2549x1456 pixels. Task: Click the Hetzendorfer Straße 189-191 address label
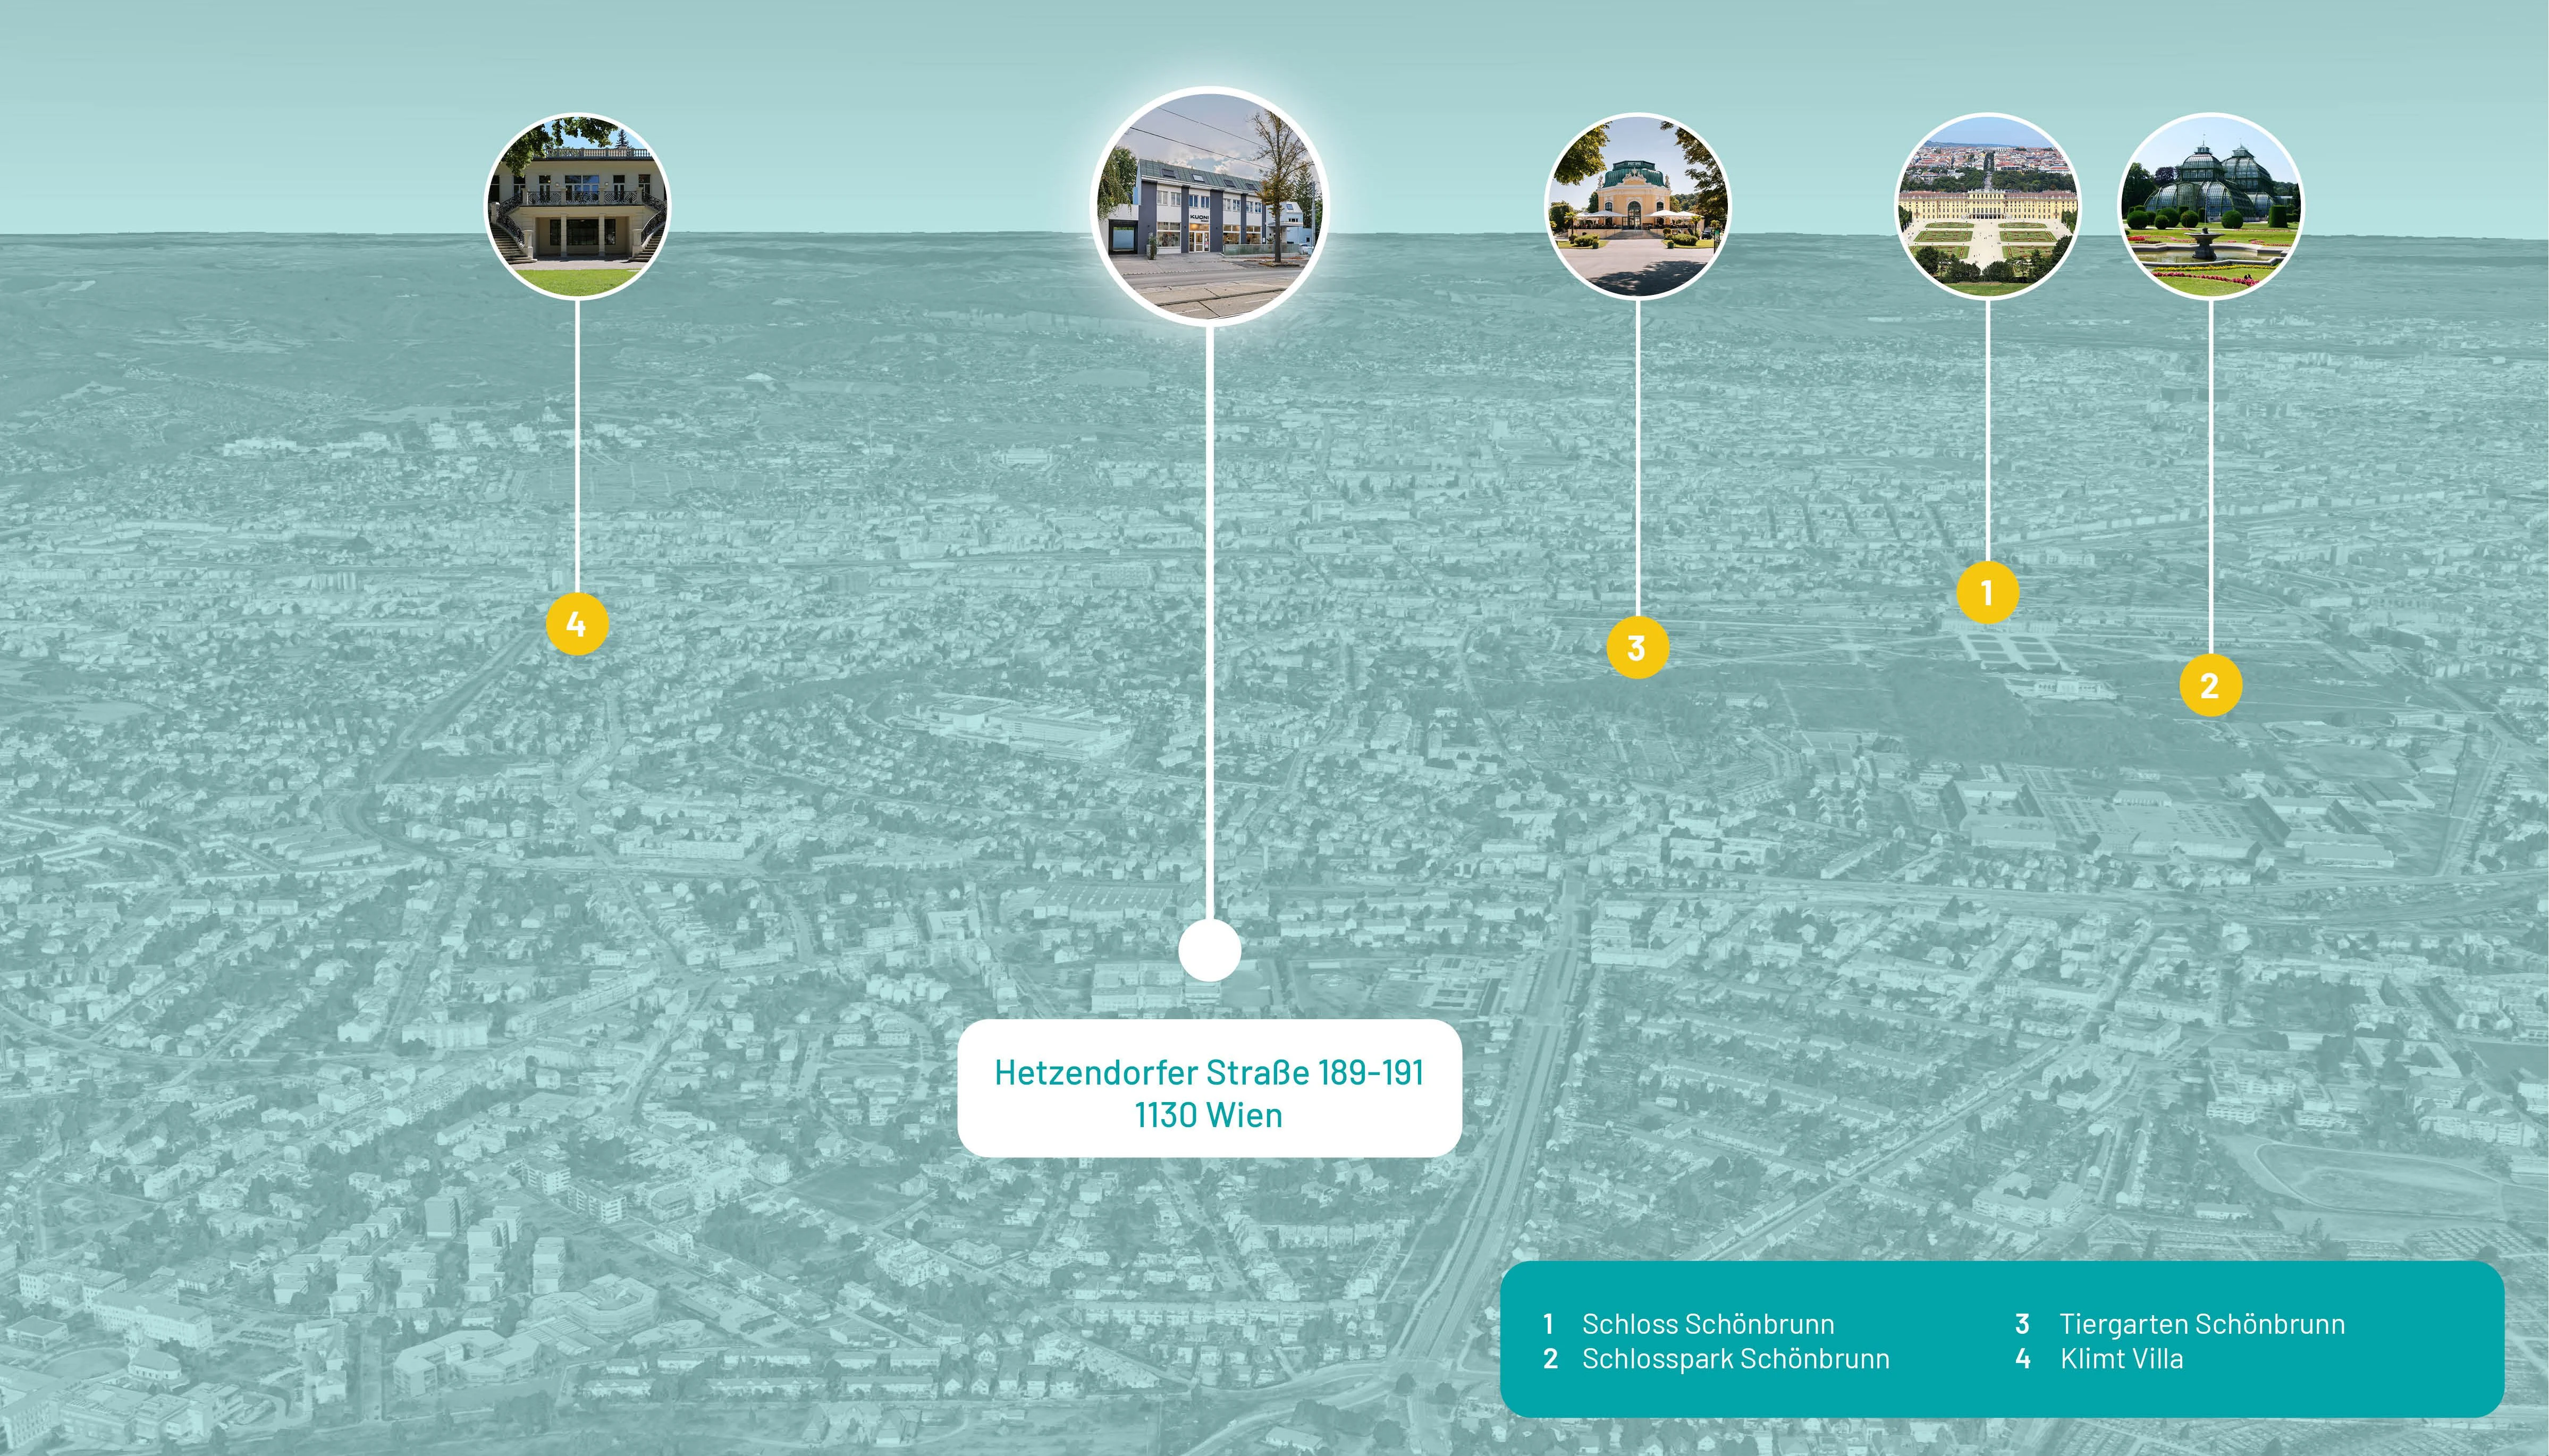point(1208,1073)
